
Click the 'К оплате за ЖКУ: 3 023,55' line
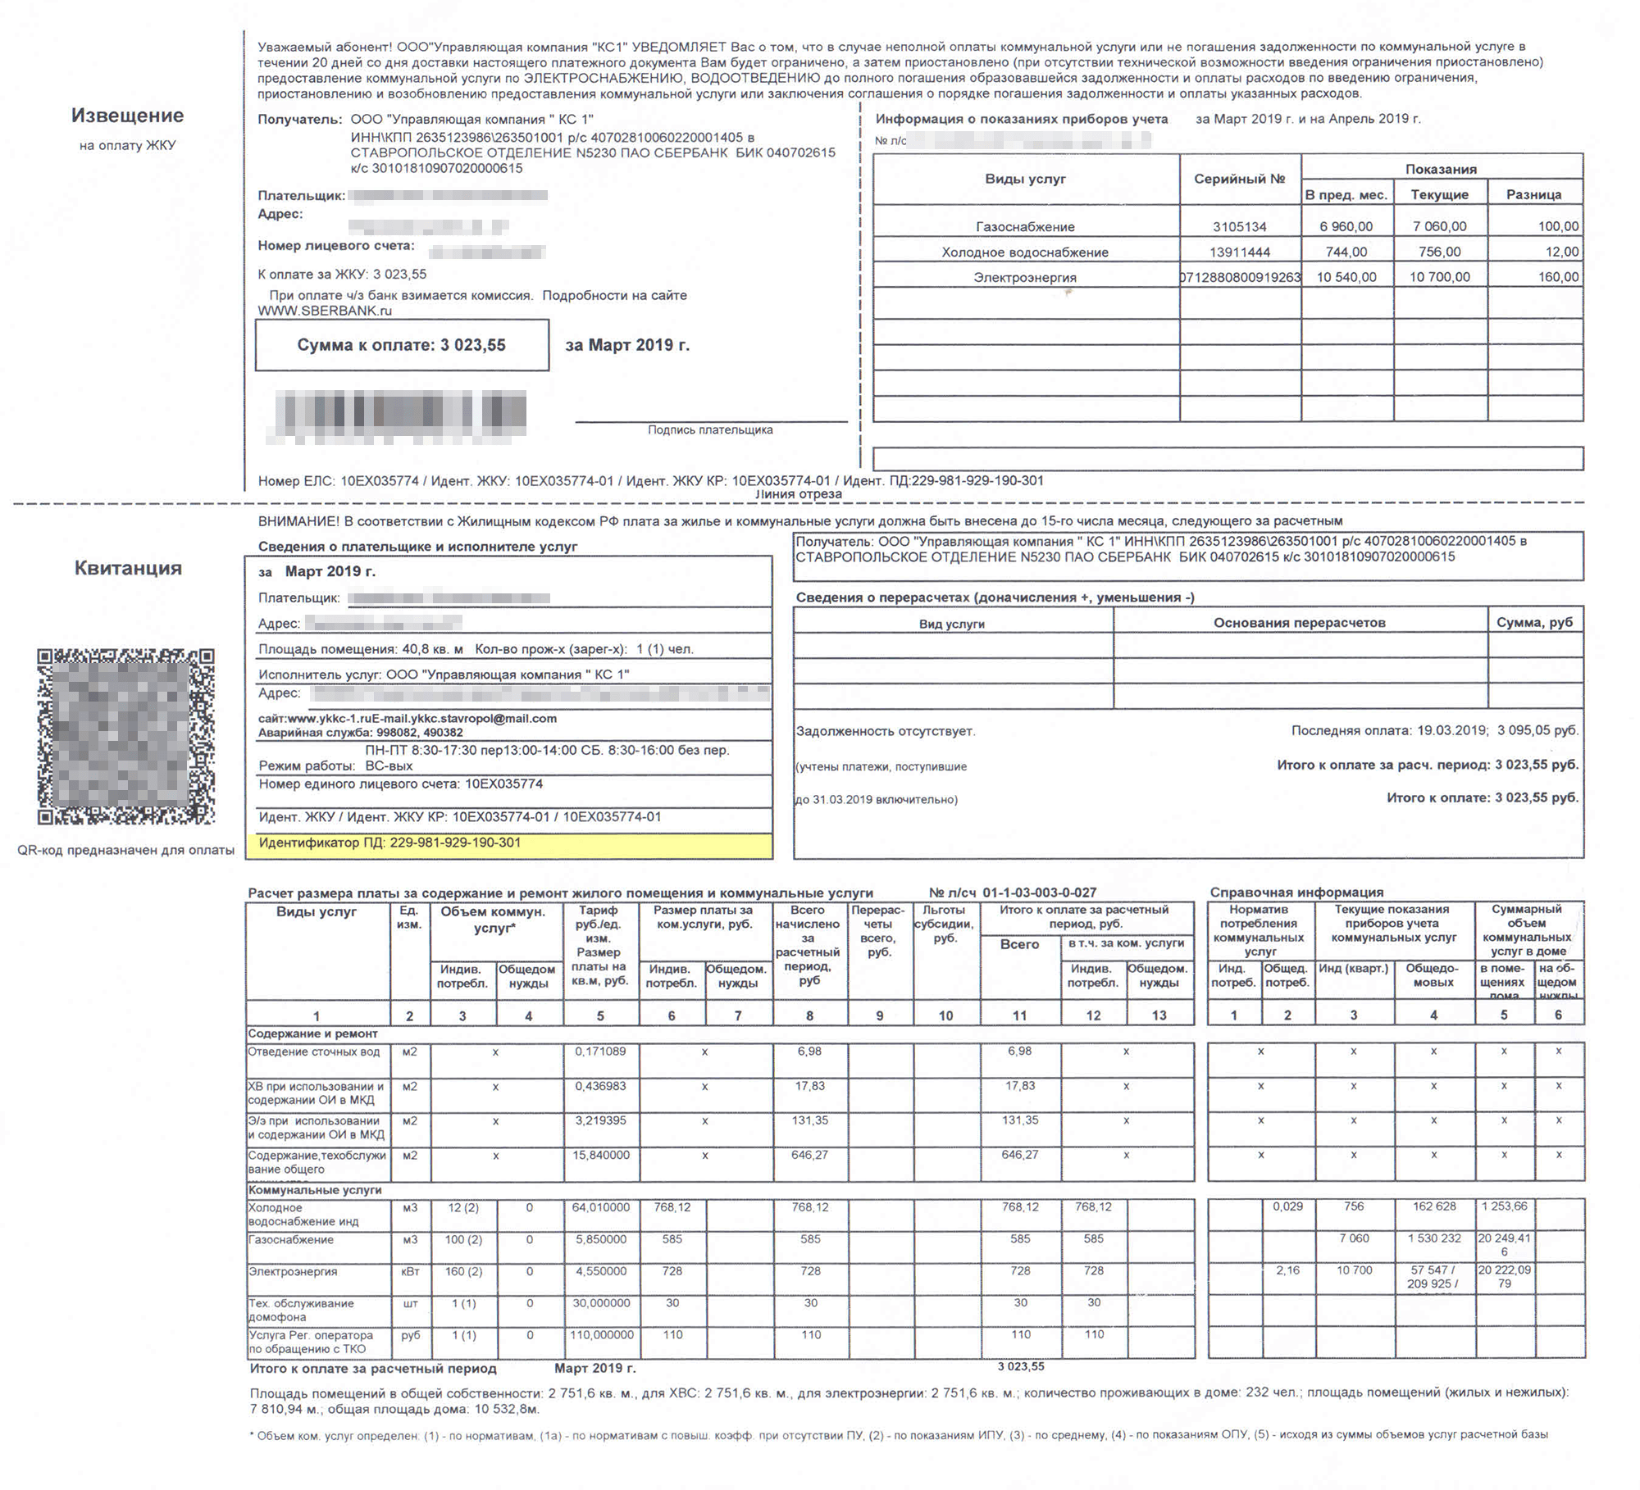pos(342,275)
